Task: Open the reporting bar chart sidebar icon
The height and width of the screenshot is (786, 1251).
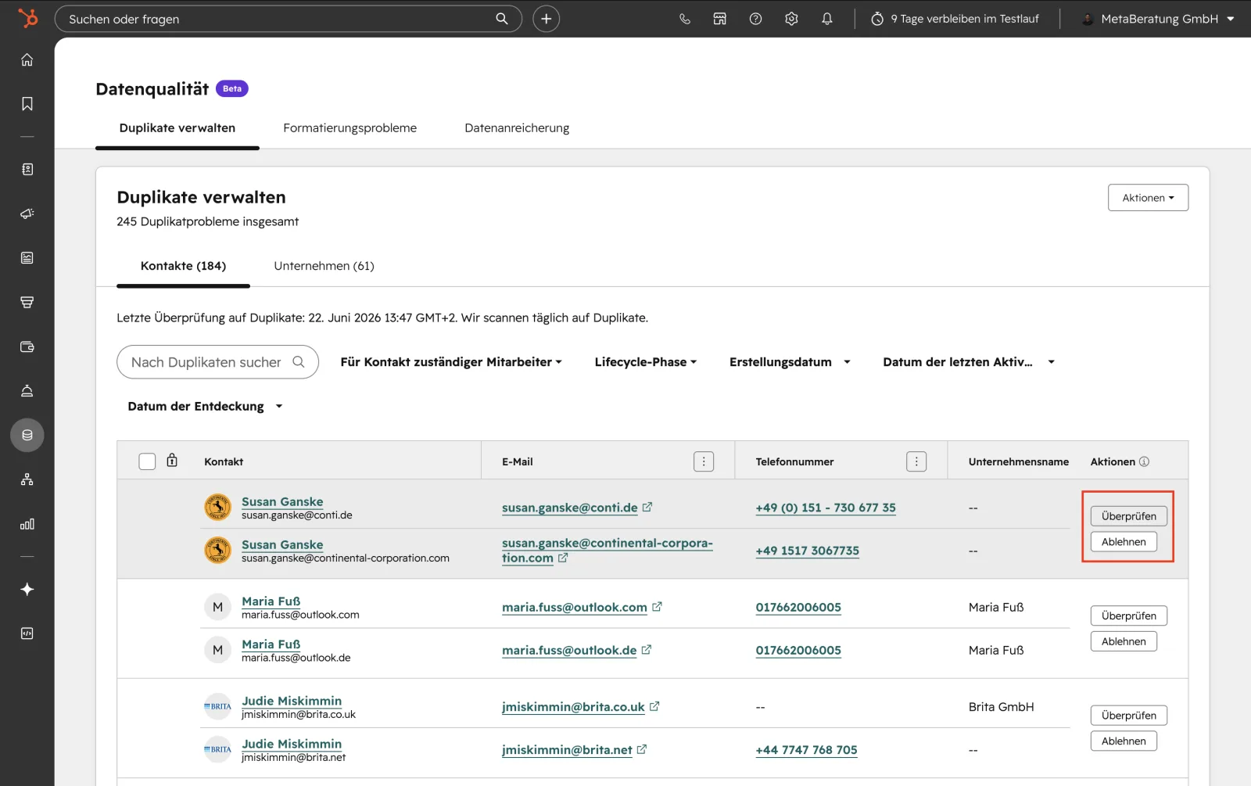Action: [27, 524]
